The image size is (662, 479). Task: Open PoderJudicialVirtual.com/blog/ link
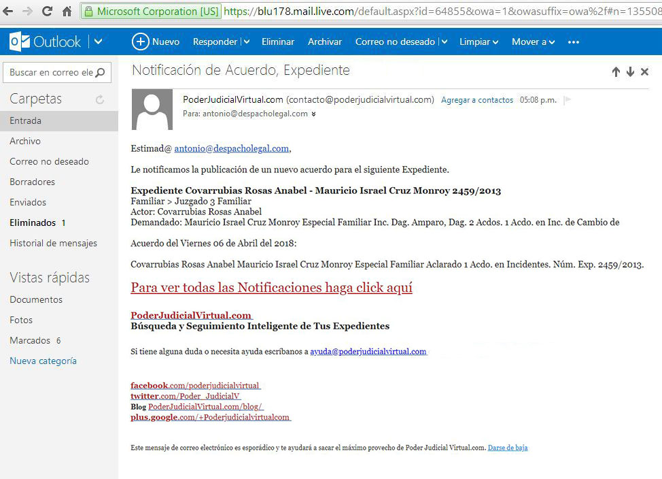pyautogui.click(x=206, y=407)
